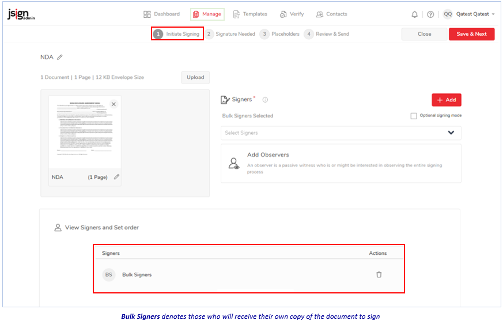
Task: Click info icon next to Signers
Action: [265, 100]
